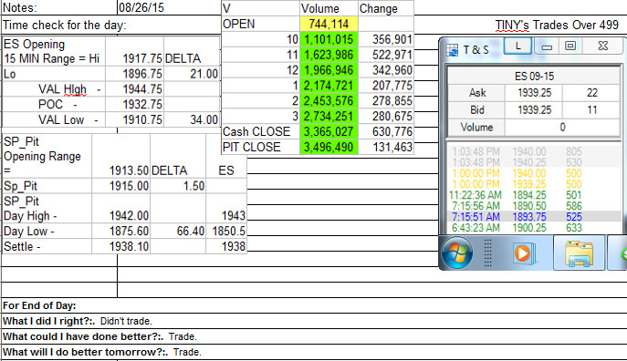Click the ES day low 1850.5
The width and height of the screenshot is (627, 361).
click(226, 232)
